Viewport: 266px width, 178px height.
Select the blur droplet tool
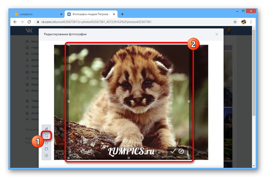coord(46,142)
